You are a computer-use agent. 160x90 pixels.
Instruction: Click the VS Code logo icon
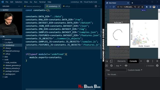[x=2, y=2]
